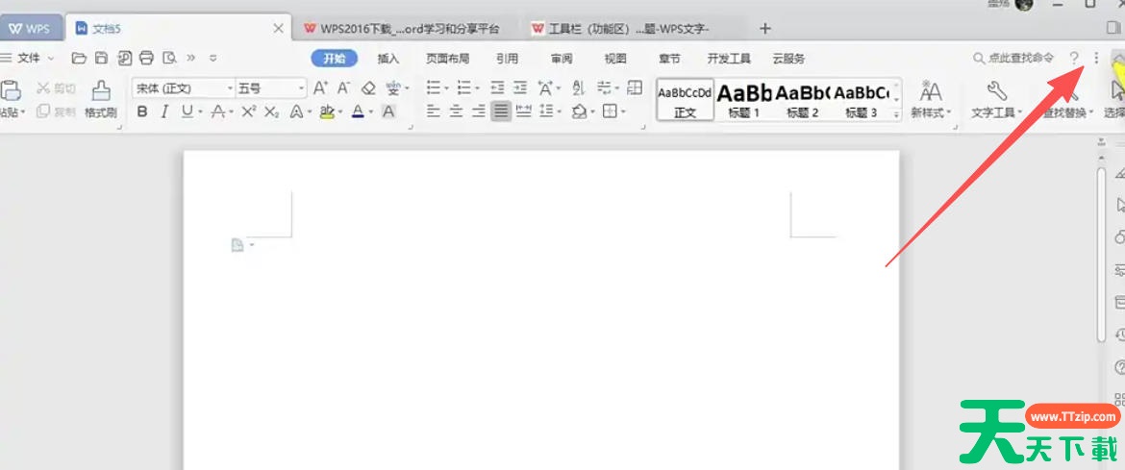Viewport: 1125px width, 470px height.
Task: Click the save icon in quick access bar
Action: (101, 58)
